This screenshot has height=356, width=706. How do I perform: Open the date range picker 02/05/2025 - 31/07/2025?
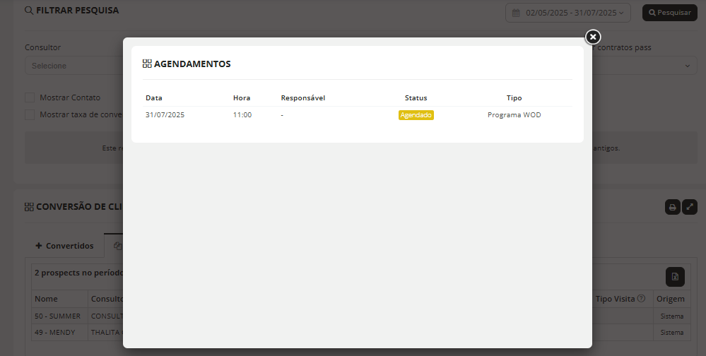click(567, 13)
